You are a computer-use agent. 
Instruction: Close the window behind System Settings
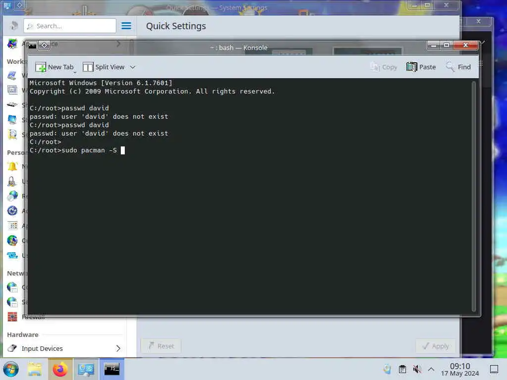click(479, 21)
